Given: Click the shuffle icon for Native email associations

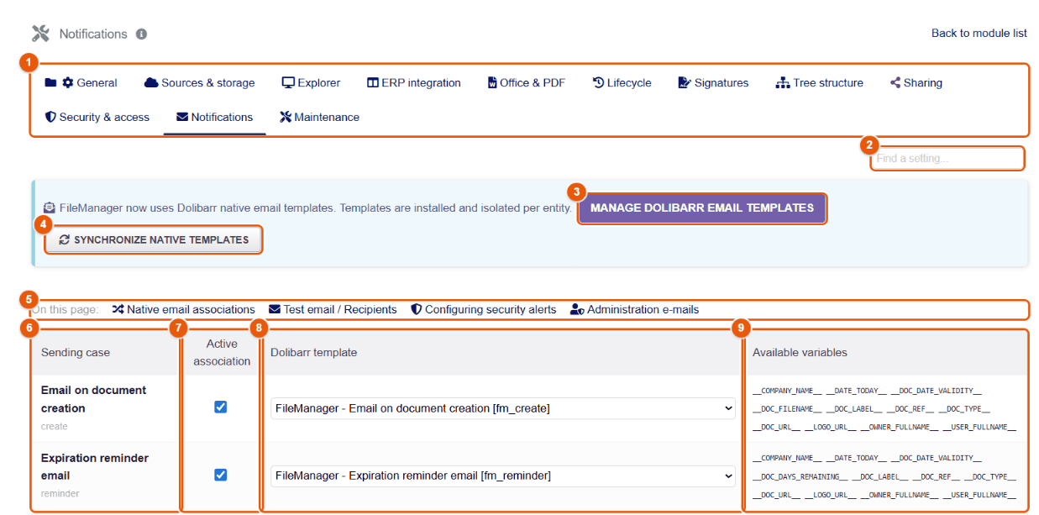Looking at the screenshot, I should click(x=118, y=309).
